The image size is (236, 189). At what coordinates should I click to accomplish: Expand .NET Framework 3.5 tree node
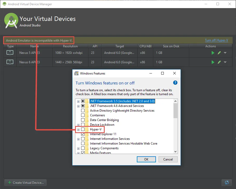point(78,101)
